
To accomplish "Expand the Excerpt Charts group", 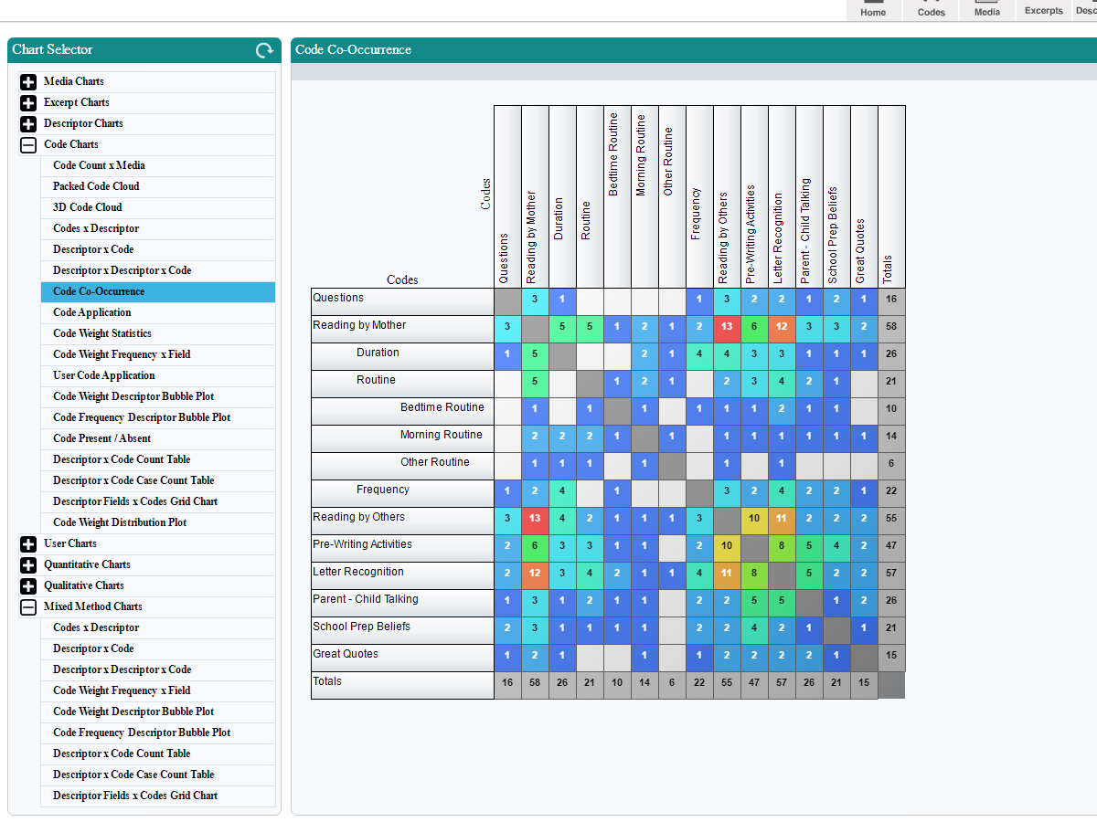I will (x=28, y=103).
